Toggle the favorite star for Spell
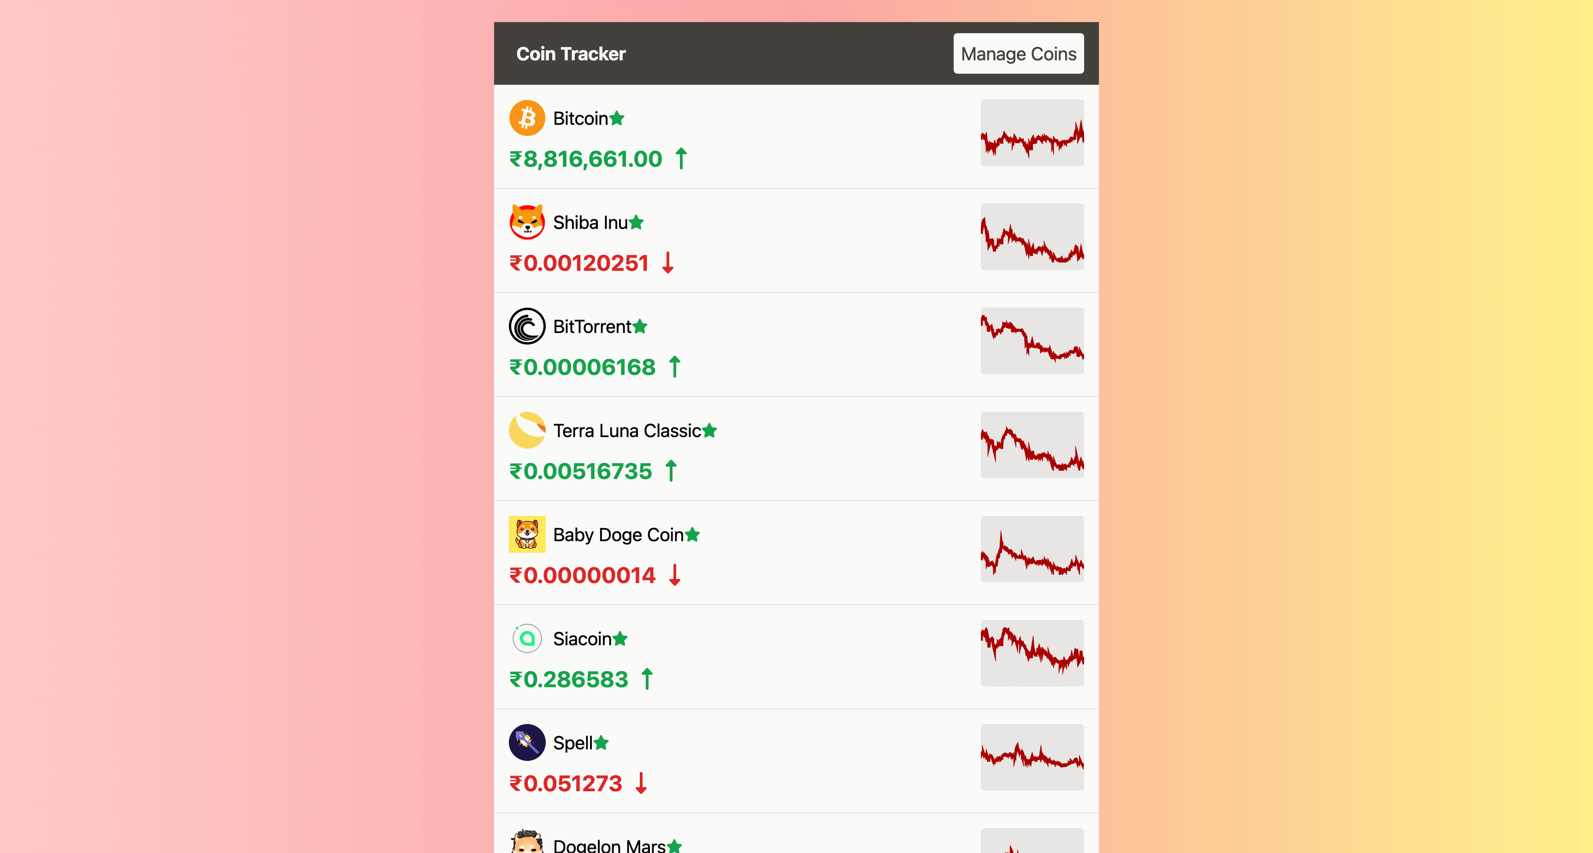Viewport: 1593px width, 853px height. click(x=601, y=742)
